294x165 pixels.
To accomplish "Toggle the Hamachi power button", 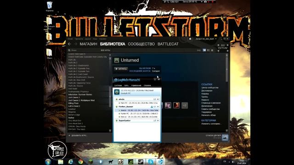I will 117,92.
